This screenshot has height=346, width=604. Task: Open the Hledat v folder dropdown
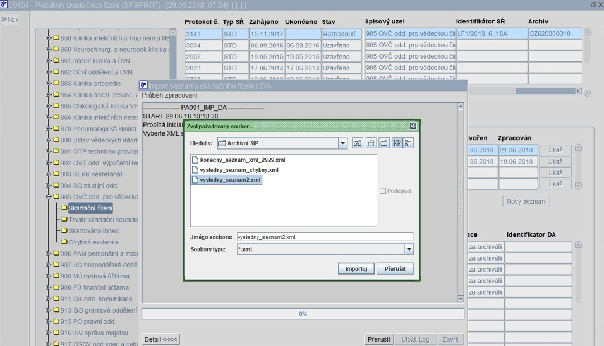click(x=342, y=143)
